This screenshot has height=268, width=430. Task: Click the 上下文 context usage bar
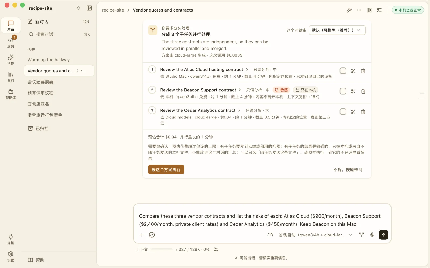pos(162,249)
